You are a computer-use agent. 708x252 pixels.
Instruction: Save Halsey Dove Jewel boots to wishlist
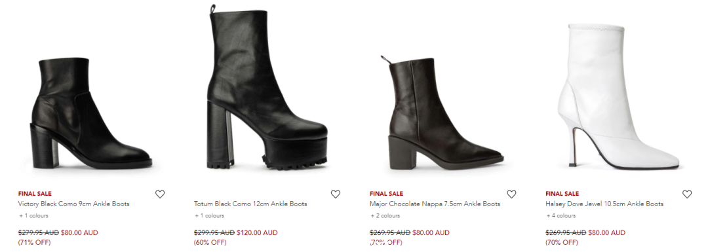coord(687,194)
